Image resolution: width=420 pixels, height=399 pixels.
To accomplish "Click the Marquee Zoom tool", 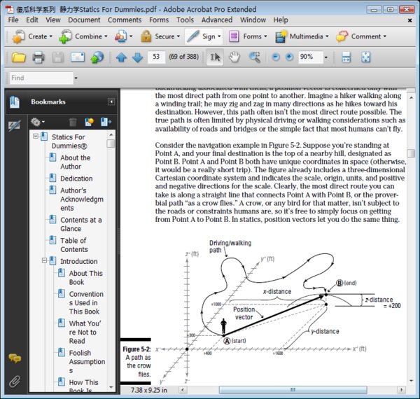I will [254, 57].
